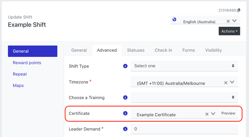Open the Choose a Training dropdown
This screenshot has width=249, height=137.
point(184,97)
